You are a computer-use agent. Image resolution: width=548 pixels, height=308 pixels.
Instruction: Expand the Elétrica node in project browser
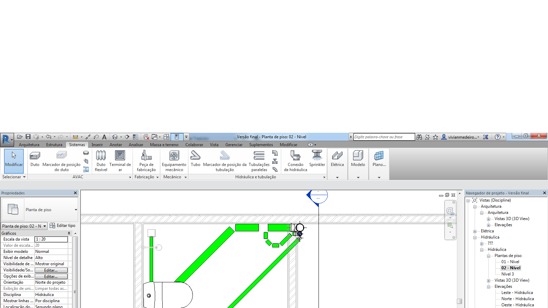[475, 231]
